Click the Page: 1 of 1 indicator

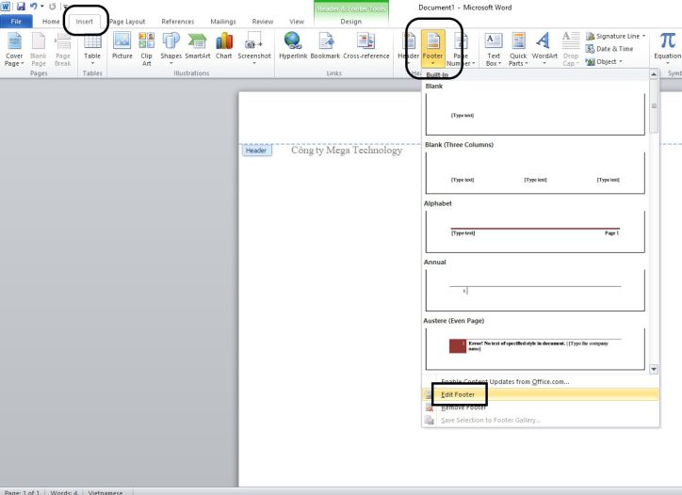point(22,492)
